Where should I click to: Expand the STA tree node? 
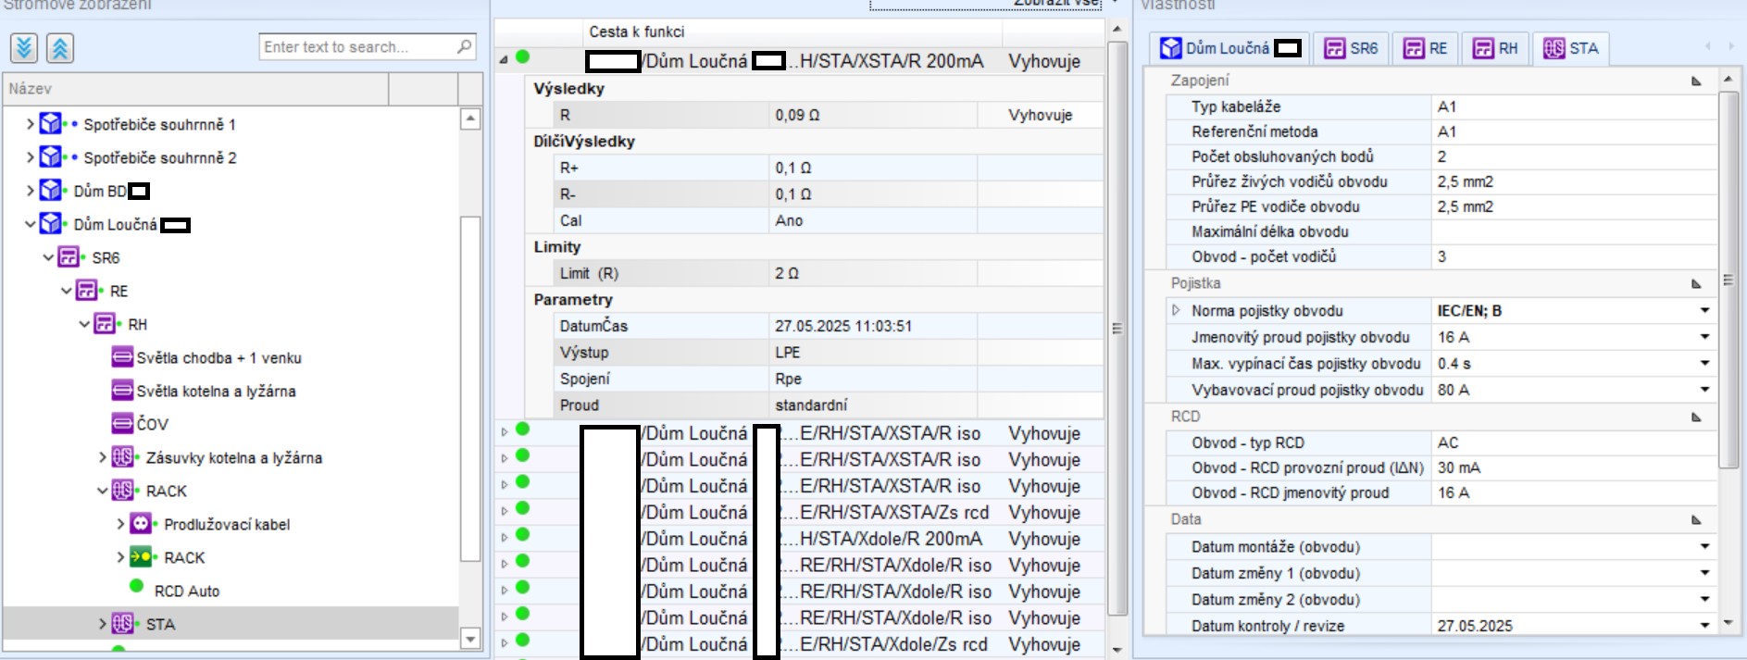click(103, 624)
